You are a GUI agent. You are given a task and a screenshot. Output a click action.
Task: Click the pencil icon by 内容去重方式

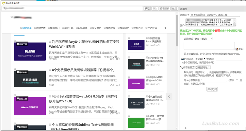(x=182, y=67)
